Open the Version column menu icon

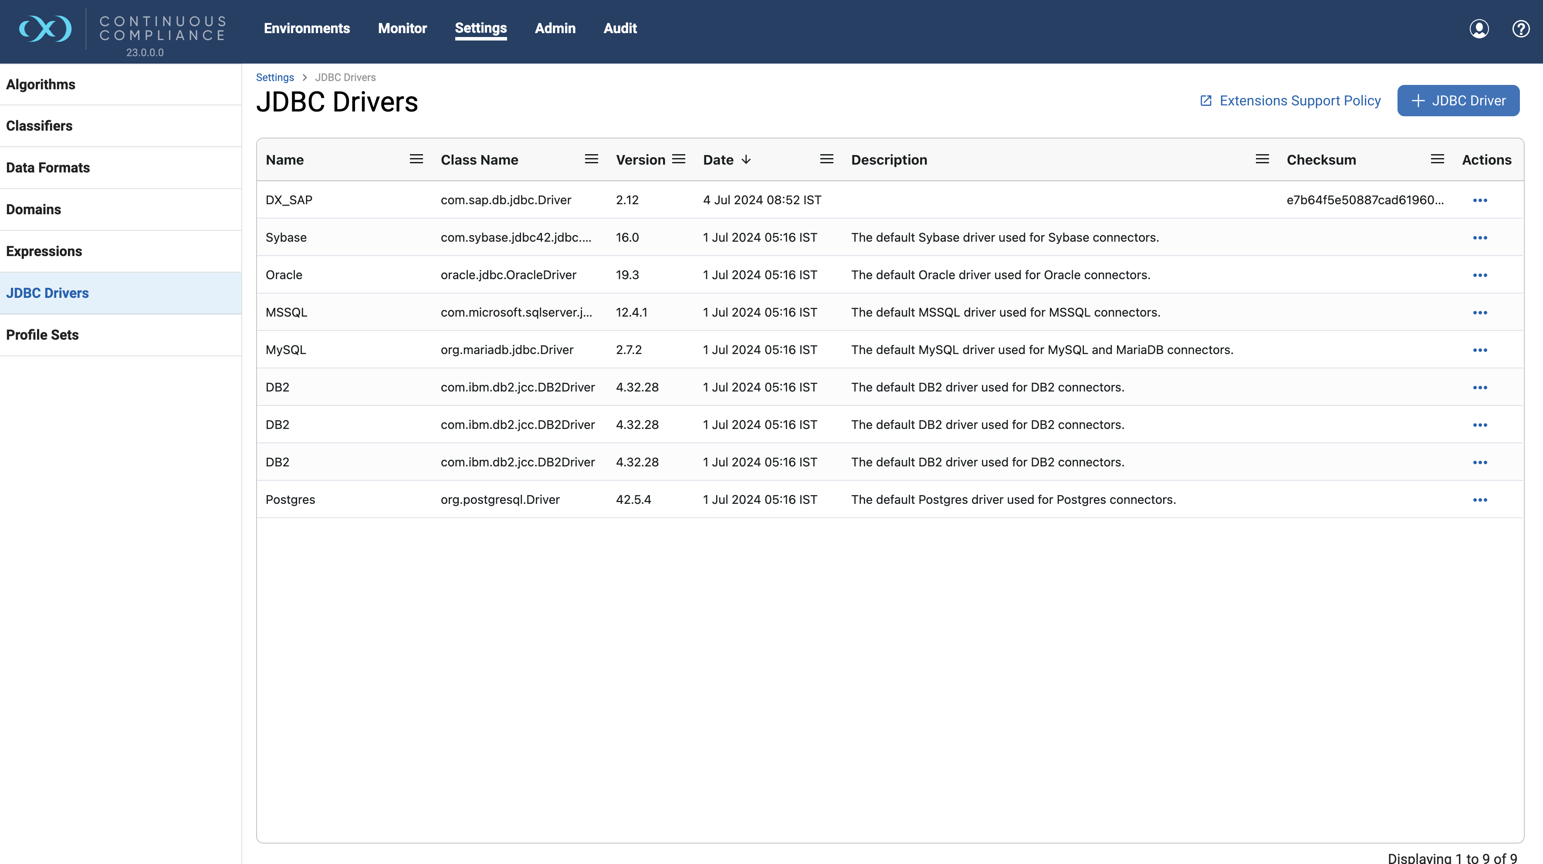coord(679,159)
